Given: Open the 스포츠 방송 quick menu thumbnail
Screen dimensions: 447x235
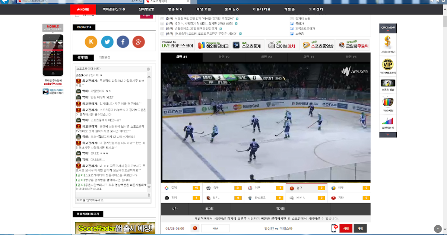Looking at the screenshot, I should 388,83.
